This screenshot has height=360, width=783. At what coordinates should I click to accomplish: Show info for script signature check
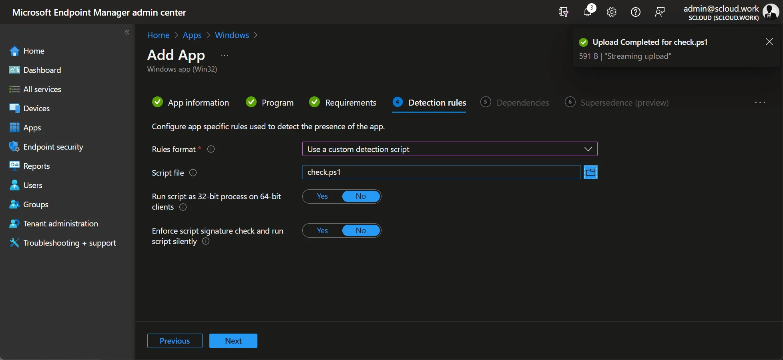pos(206,241)
